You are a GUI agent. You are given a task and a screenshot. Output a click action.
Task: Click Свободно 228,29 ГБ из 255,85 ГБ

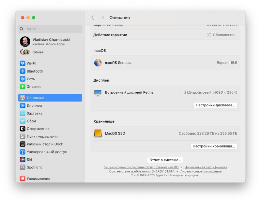pos(208,133)
